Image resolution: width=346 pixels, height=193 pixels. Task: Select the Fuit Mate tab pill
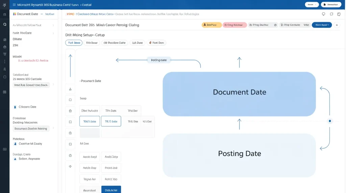coord(74,43)
